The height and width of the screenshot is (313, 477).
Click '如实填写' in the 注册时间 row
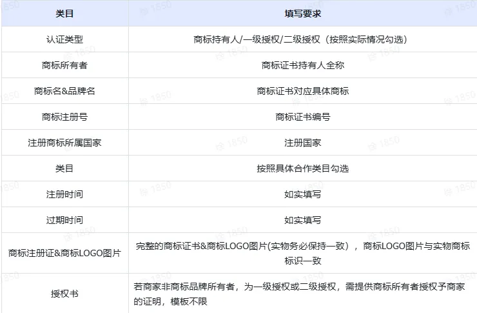[303, 194]
